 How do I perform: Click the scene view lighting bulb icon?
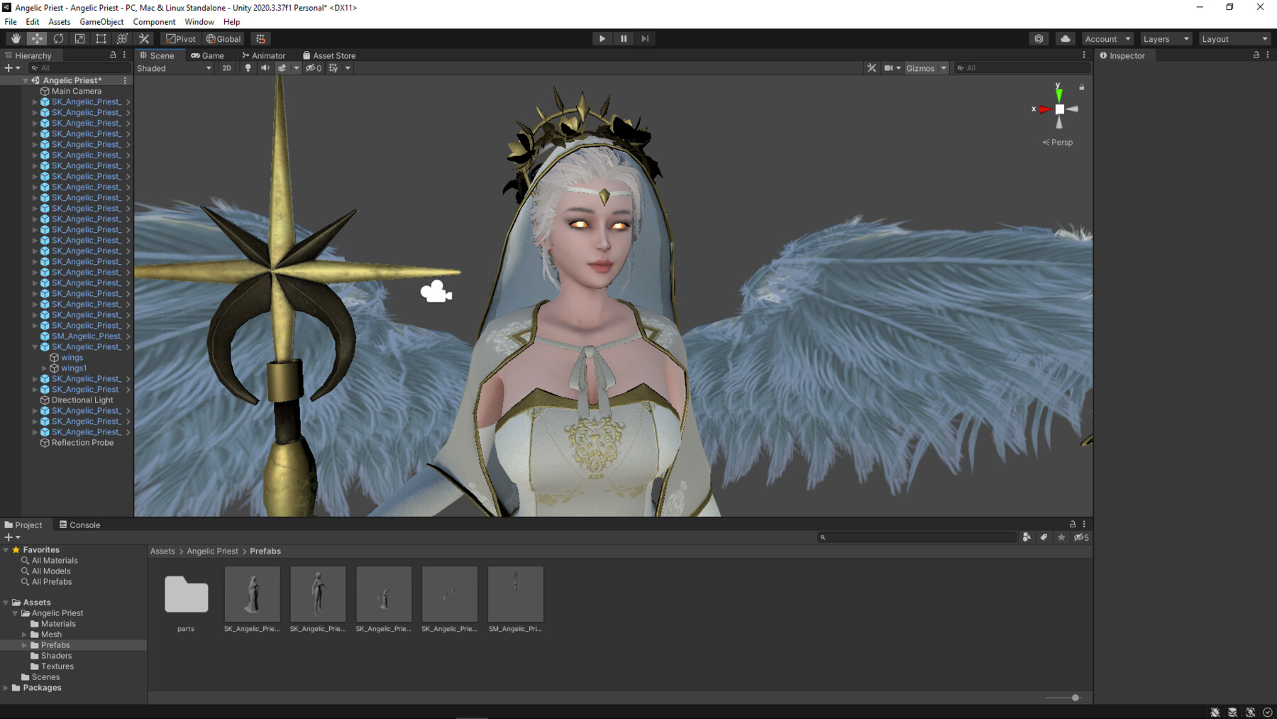(248, 68)
